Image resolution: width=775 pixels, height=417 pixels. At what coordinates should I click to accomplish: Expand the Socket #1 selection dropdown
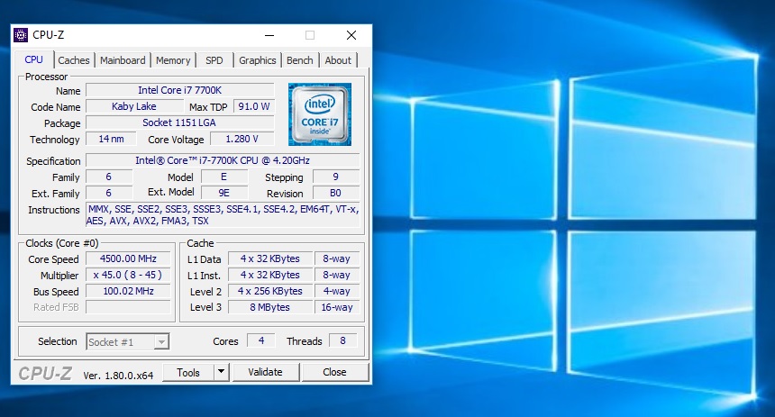pos(160,341)
